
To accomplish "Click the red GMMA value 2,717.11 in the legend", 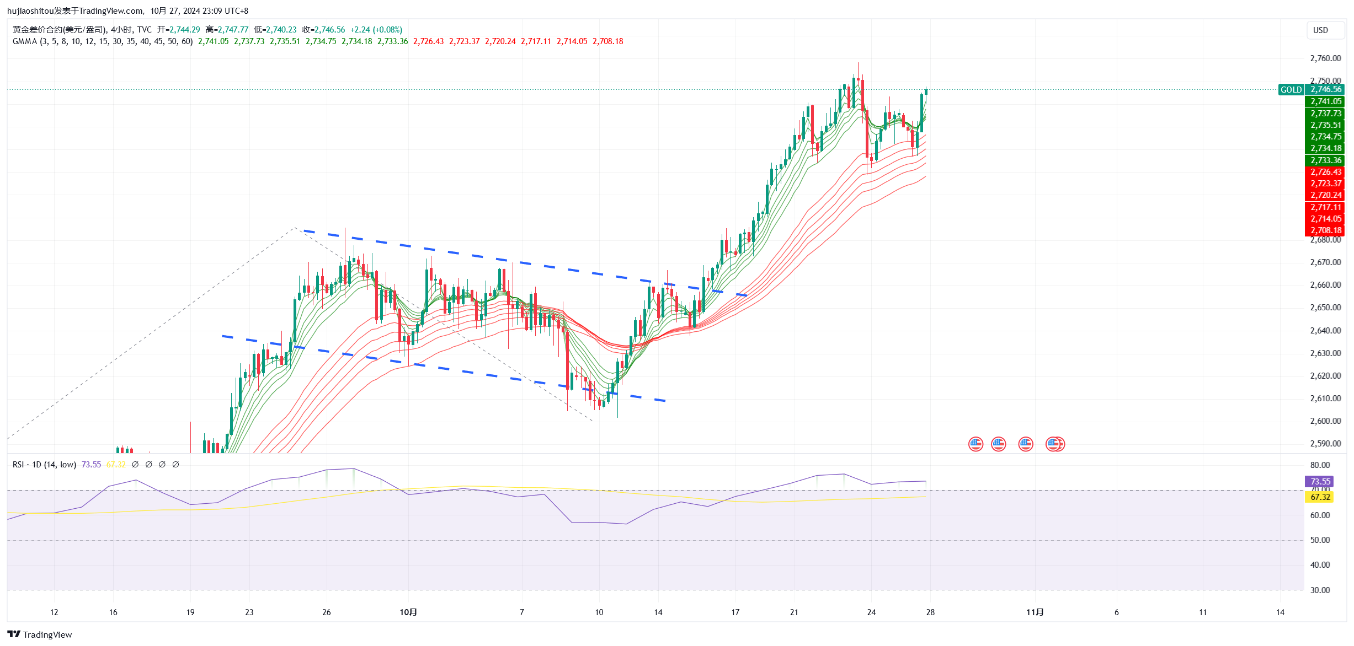I will tap(536, 41).
